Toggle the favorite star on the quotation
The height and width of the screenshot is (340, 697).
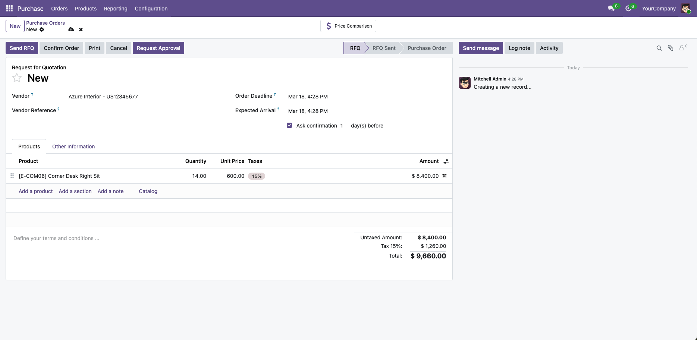coord(16,78)
